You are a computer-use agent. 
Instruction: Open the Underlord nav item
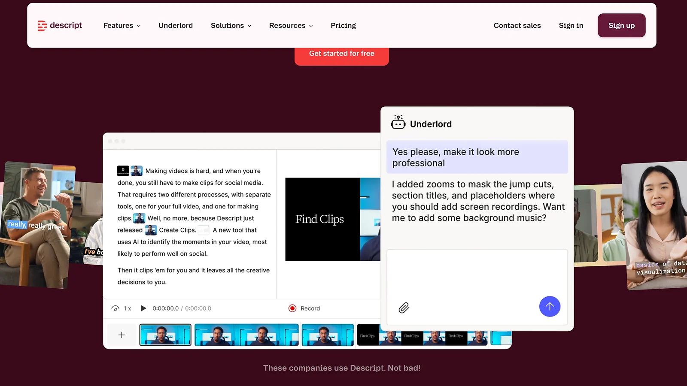[x=176, y=26]
